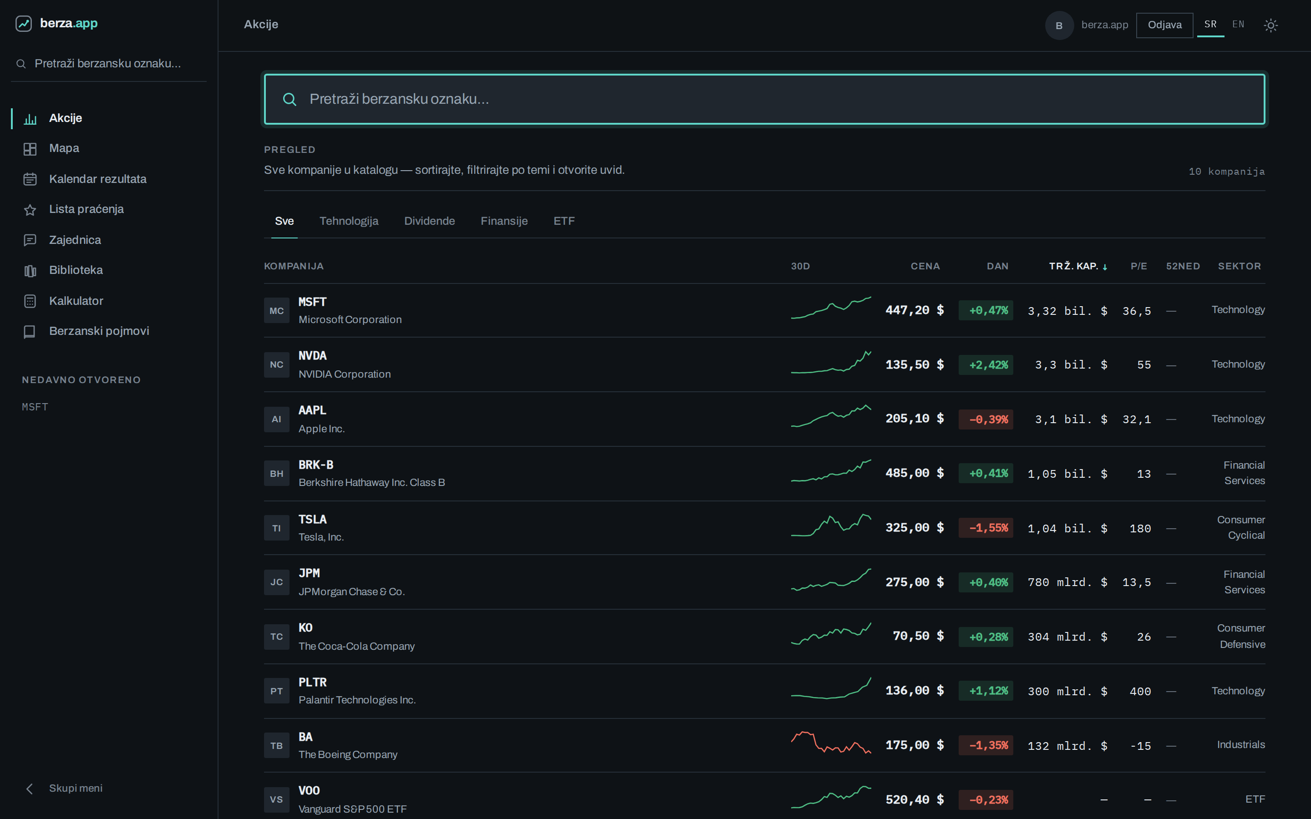1311x819 pixels.
Task: Click the AI avatar for Apple
Action: tap(276, 419)
